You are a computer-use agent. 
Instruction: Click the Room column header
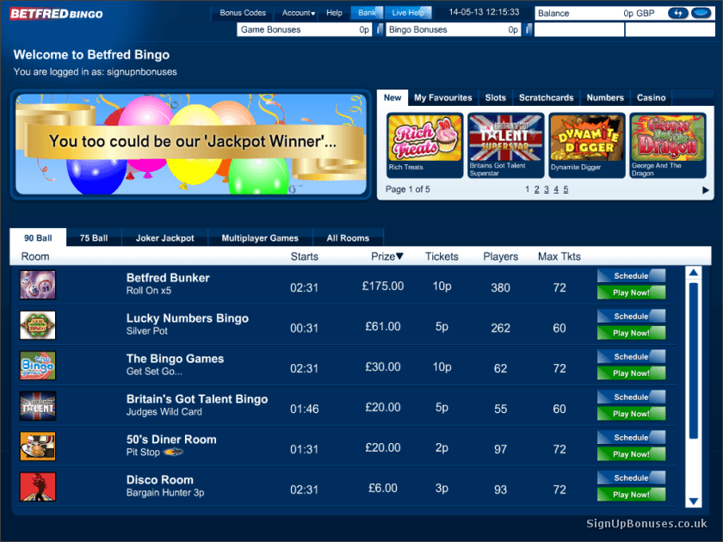click(35, 256)
